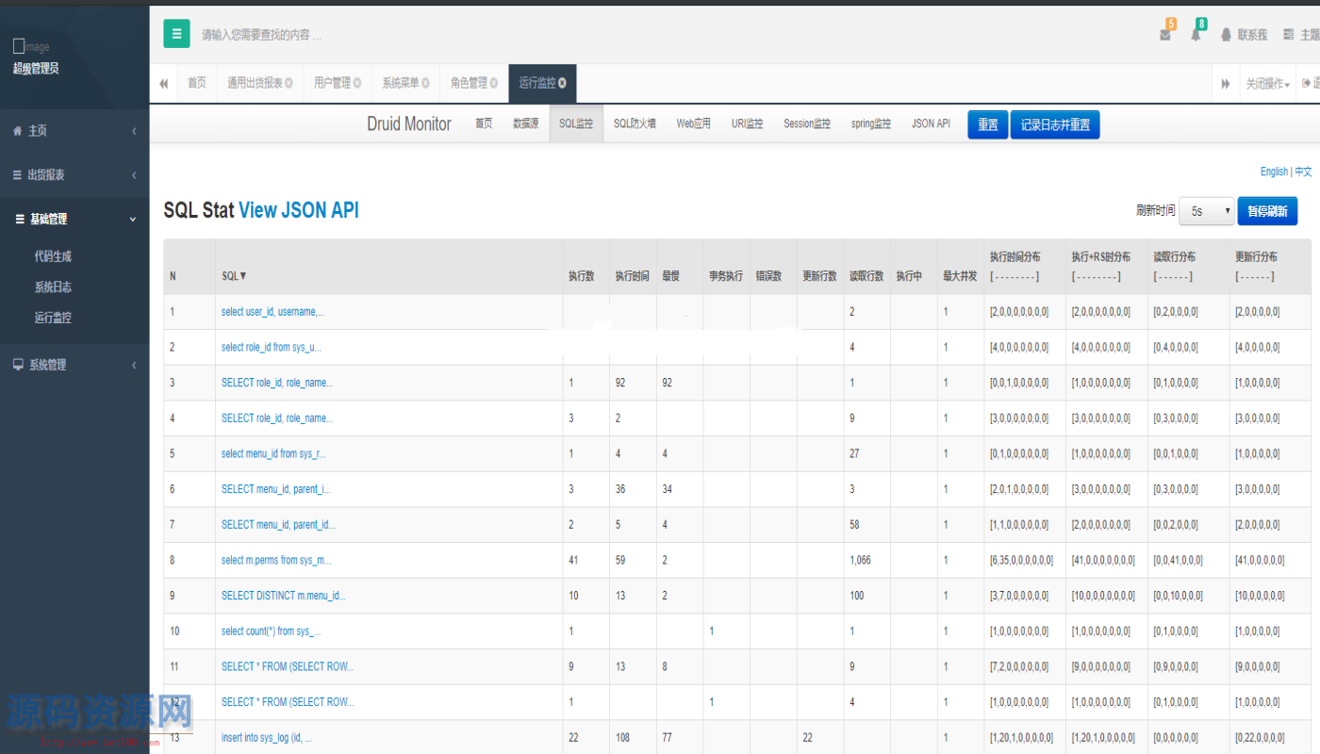Open the bell alerts icon
1320x754 pixels.
(1196, 35)
